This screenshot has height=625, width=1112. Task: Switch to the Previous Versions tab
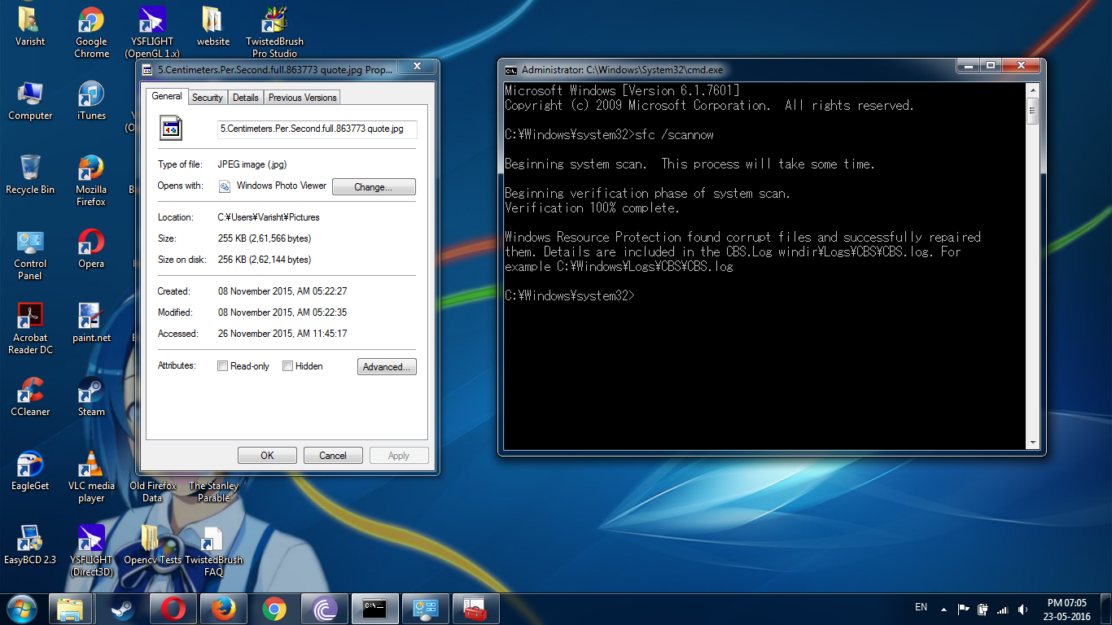click(302, 98)
